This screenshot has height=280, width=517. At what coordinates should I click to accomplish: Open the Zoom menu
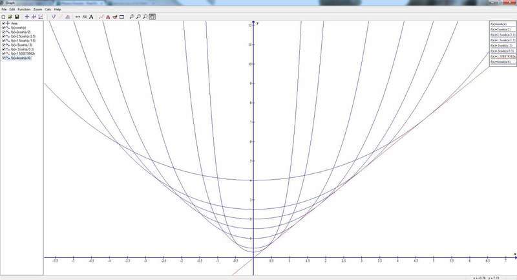(x=37, y=10)
